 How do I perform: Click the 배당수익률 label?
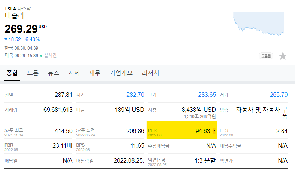coord(230,146)
